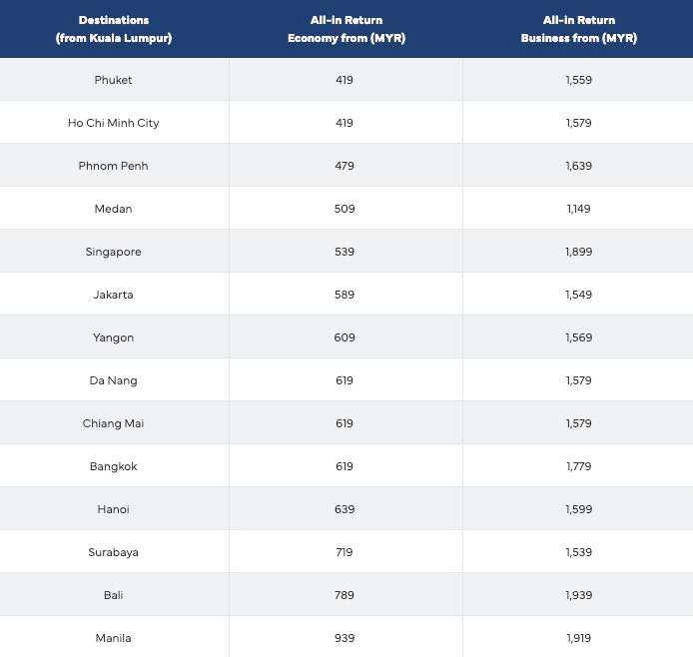Click the Phnom Penh destination name
693x657 pixels.
point(113,166)
